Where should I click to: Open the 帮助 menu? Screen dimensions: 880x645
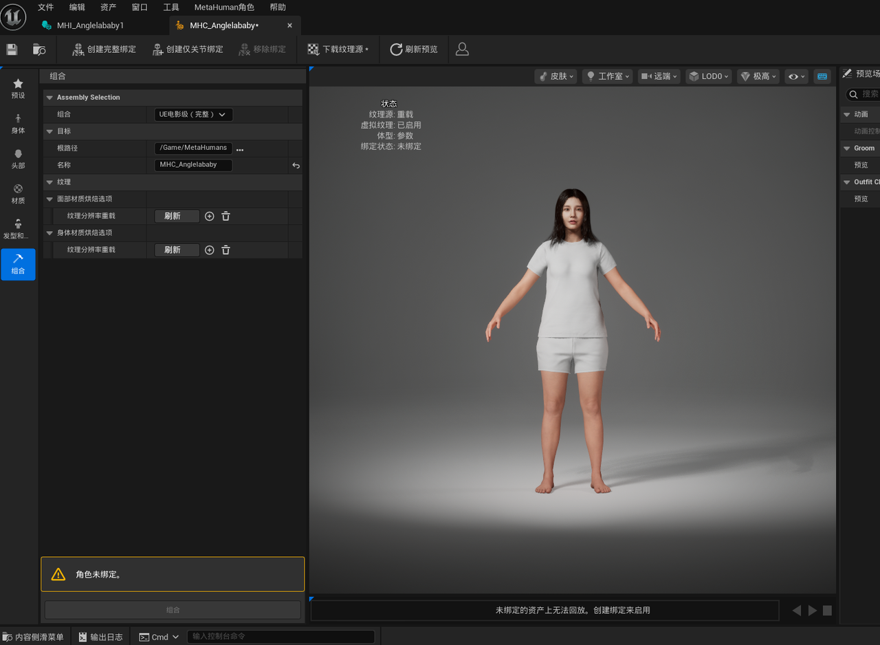[x=278, y=7]
